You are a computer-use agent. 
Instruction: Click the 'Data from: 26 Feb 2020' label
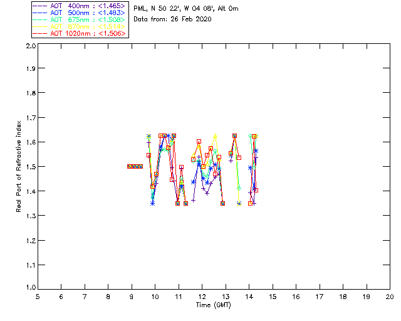pos(173,19)
